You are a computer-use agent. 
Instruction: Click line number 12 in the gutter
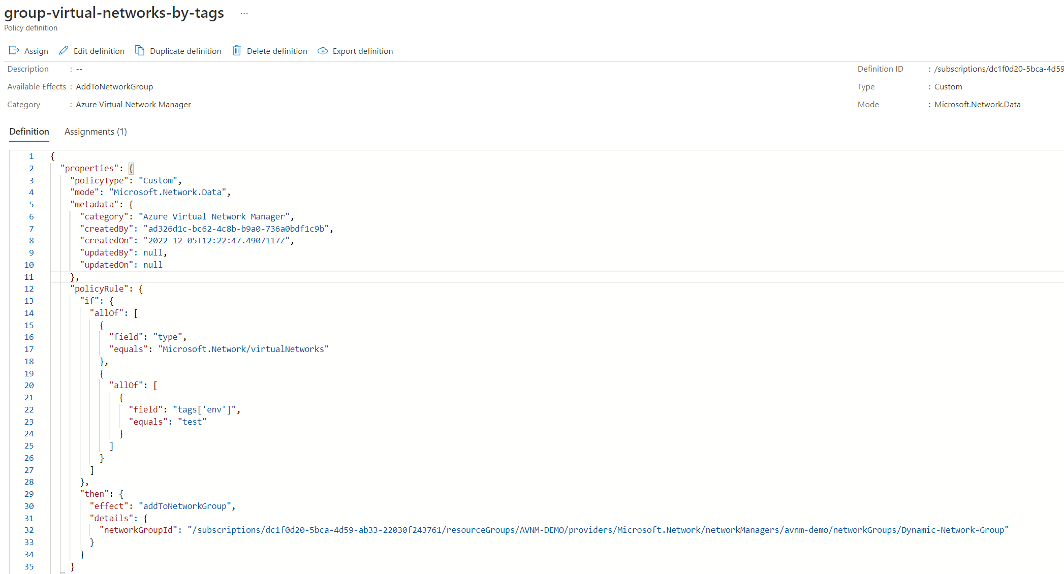pyautogui.click(x=29, y=289)
